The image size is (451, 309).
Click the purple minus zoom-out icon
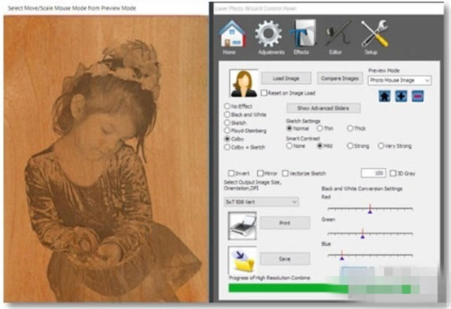418,96
